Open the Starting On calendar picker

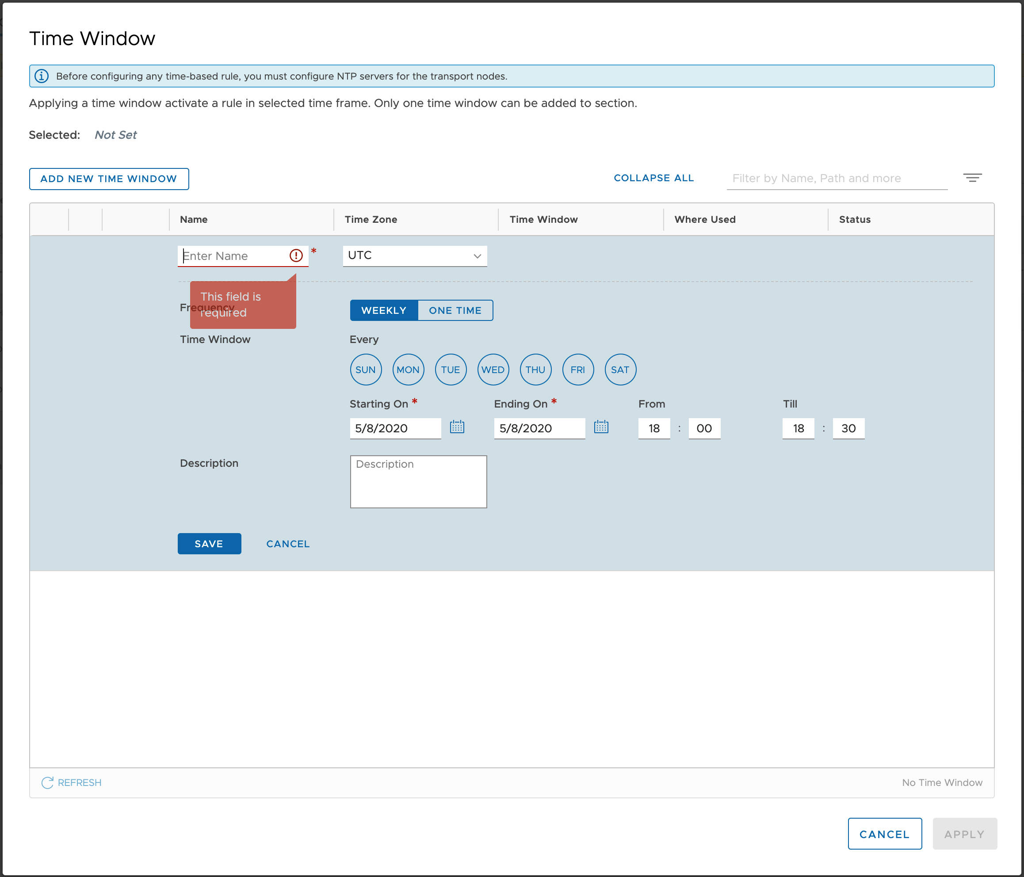(457, 427)
